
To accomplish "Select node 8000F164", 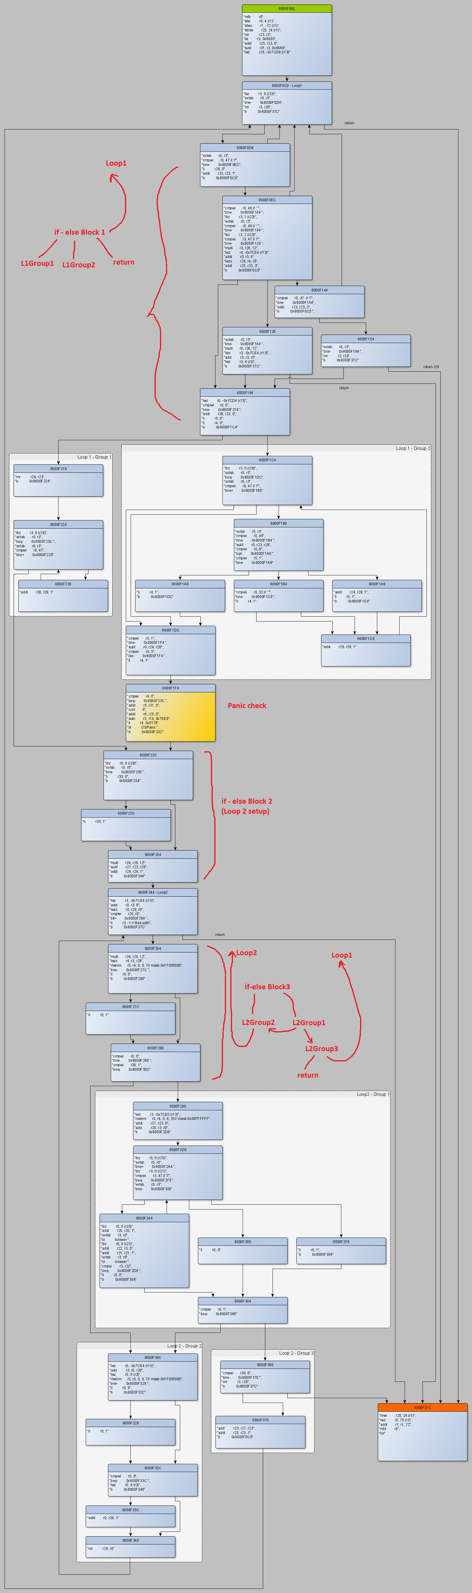I will [x=245, y=411].
